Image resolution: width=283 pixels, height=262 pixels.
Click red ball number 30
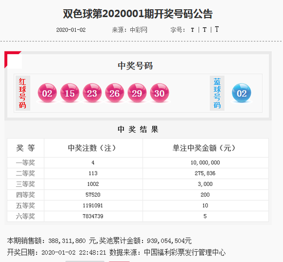tap(160, 93)
